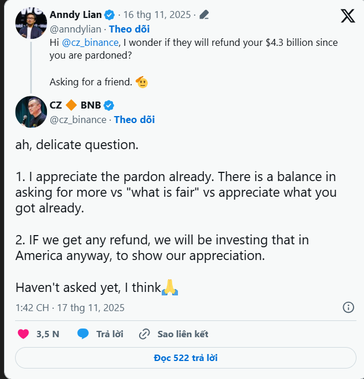Viewport: 364px width, 379px height.
Task: Click the copy link chain icon
Action: (x=144, y=334)
